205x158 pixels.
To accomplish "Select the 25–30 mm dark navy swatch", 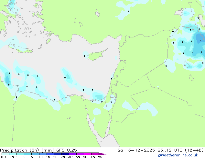I will click(x=65, y=154).
